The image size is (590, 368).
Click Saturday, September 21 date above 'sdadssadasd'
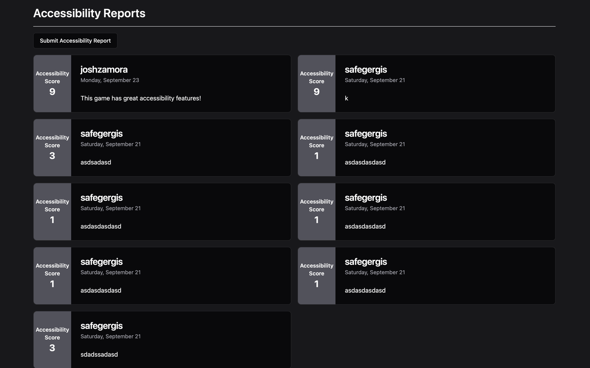tap(111, 337)
